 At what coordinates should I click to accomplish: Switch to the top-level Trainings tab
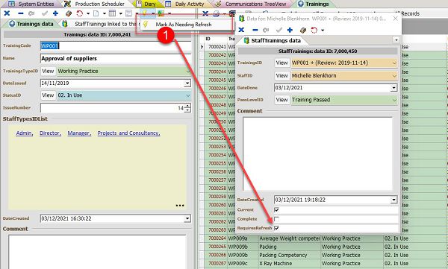coord(314,4)
